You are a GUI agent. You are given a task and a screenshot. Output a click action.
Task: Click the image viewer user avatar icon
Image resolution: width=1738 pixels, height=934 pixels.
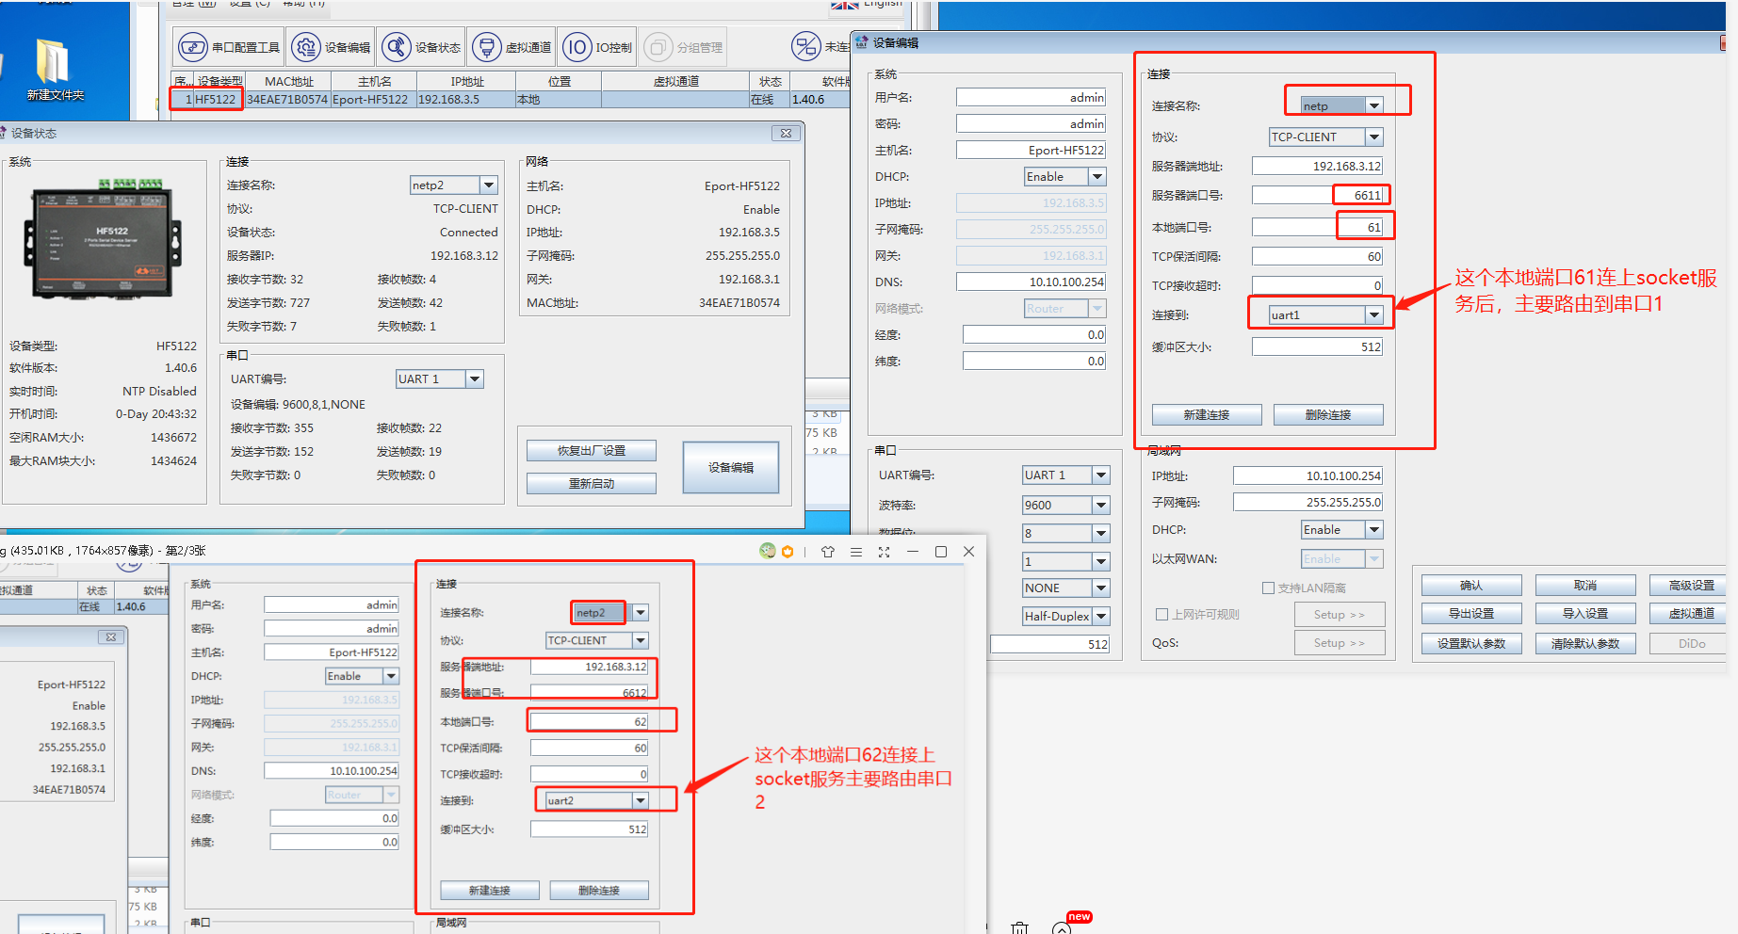pyautogui.click(x=768, y=551)
